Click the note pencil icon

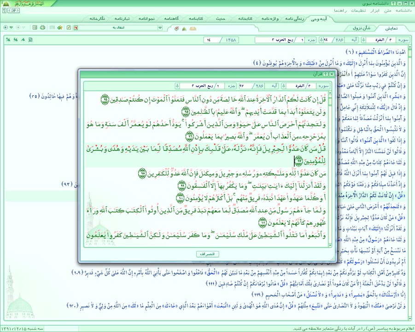69,28
